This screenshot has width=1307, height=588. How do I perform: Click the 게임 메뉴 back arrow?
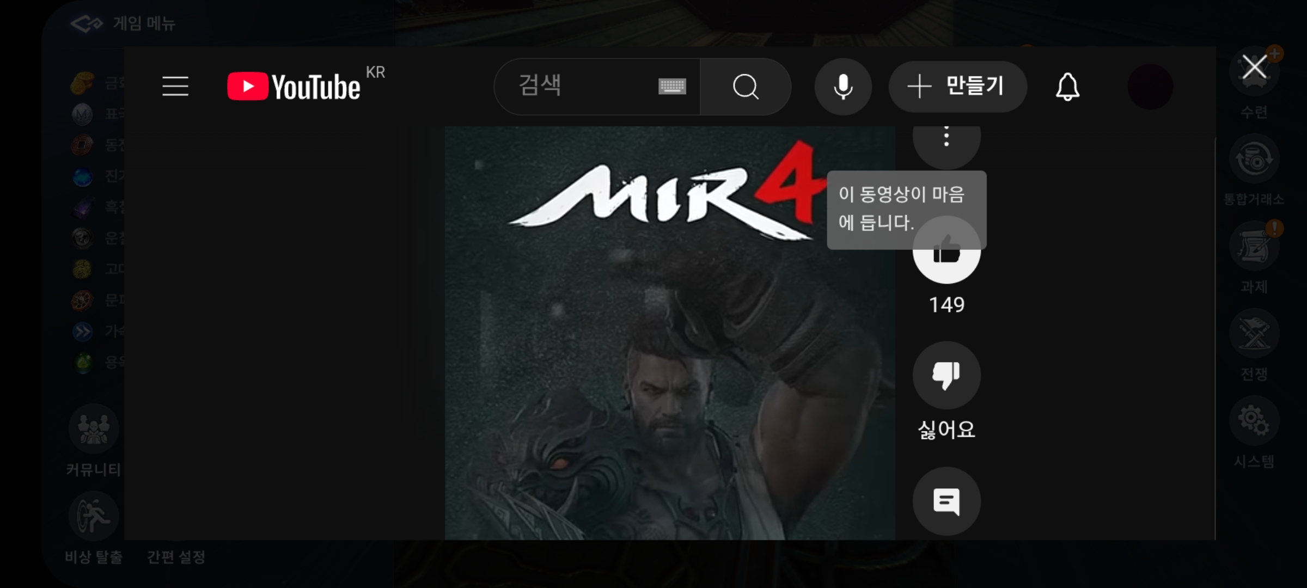click(x=87, y=23)
